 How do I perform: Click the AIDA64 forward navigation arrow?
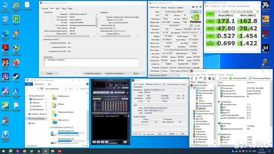(x=196, y=78)
